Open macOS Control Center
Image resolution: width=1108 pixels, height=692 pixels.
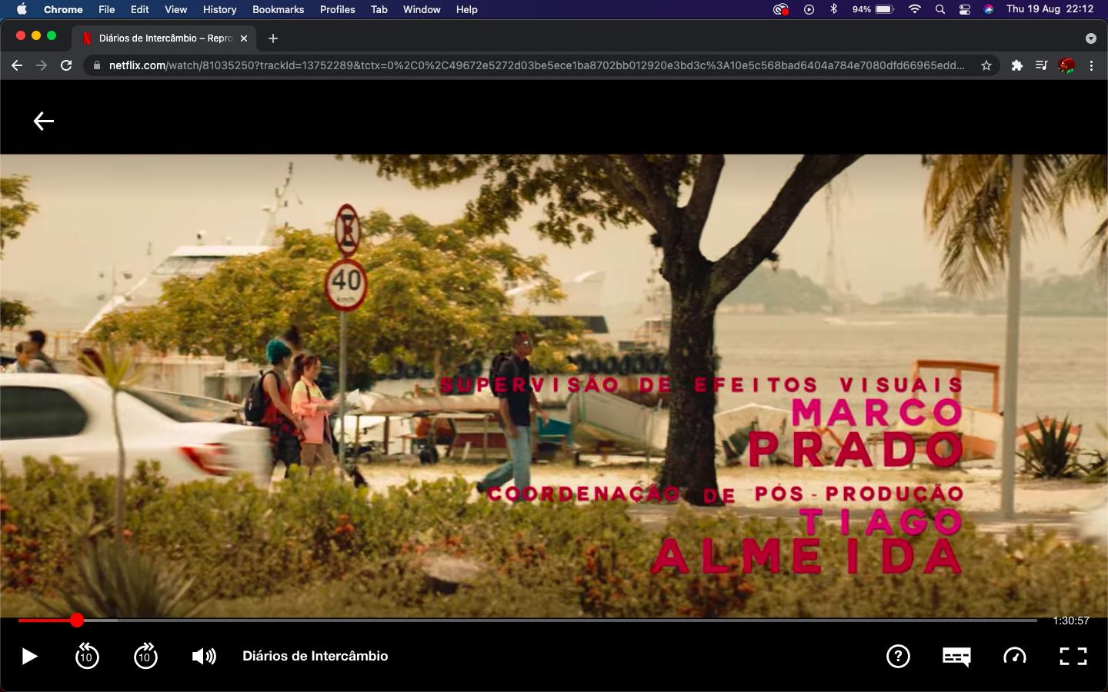tap(964, 9)
